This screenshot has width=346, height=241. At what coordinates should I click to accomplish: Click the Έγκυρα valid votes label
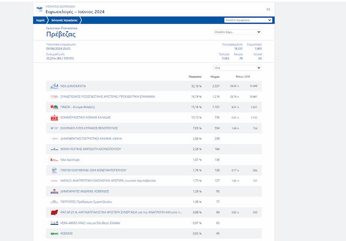[x=224, y=54]
